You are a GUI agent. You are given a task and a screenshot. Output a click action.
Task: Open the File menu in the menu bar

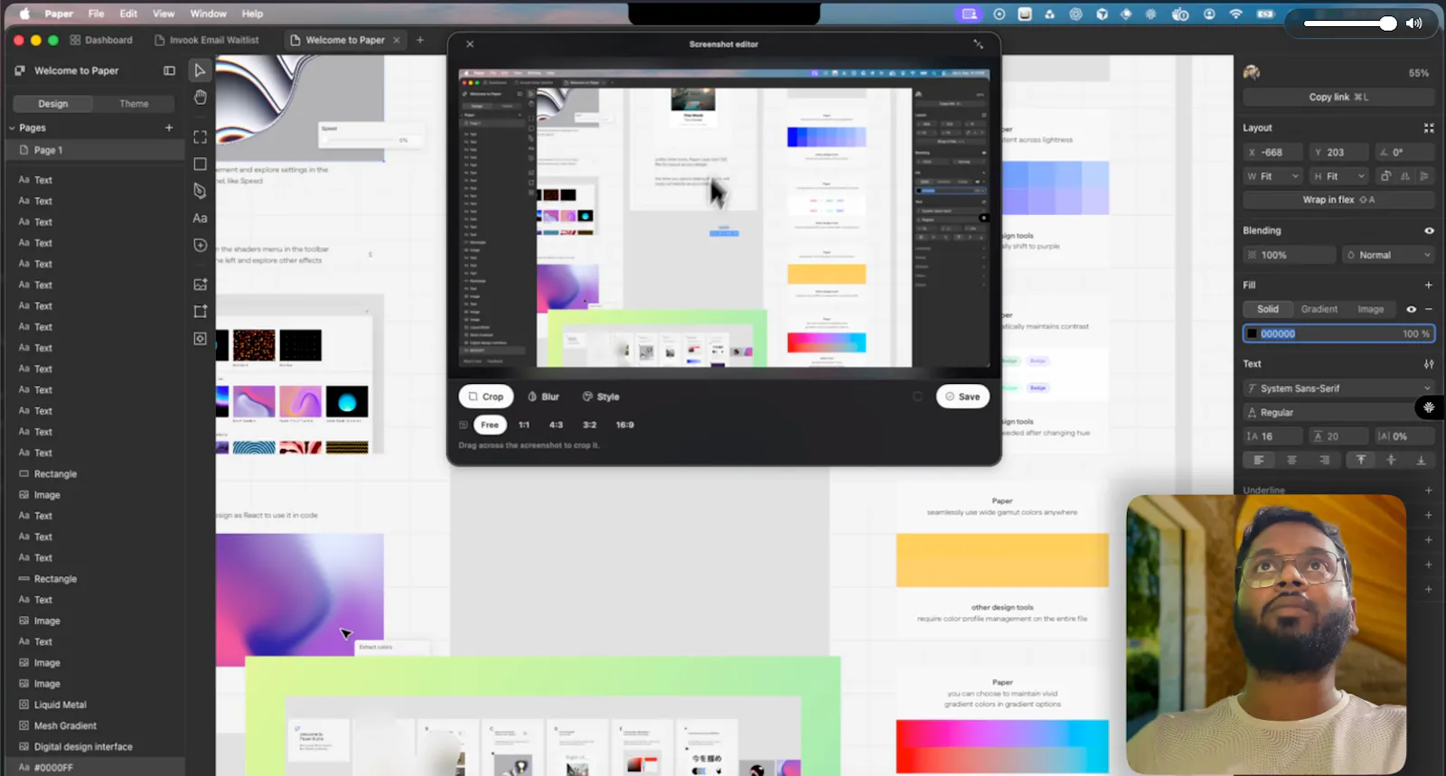[x=96, y=14]
